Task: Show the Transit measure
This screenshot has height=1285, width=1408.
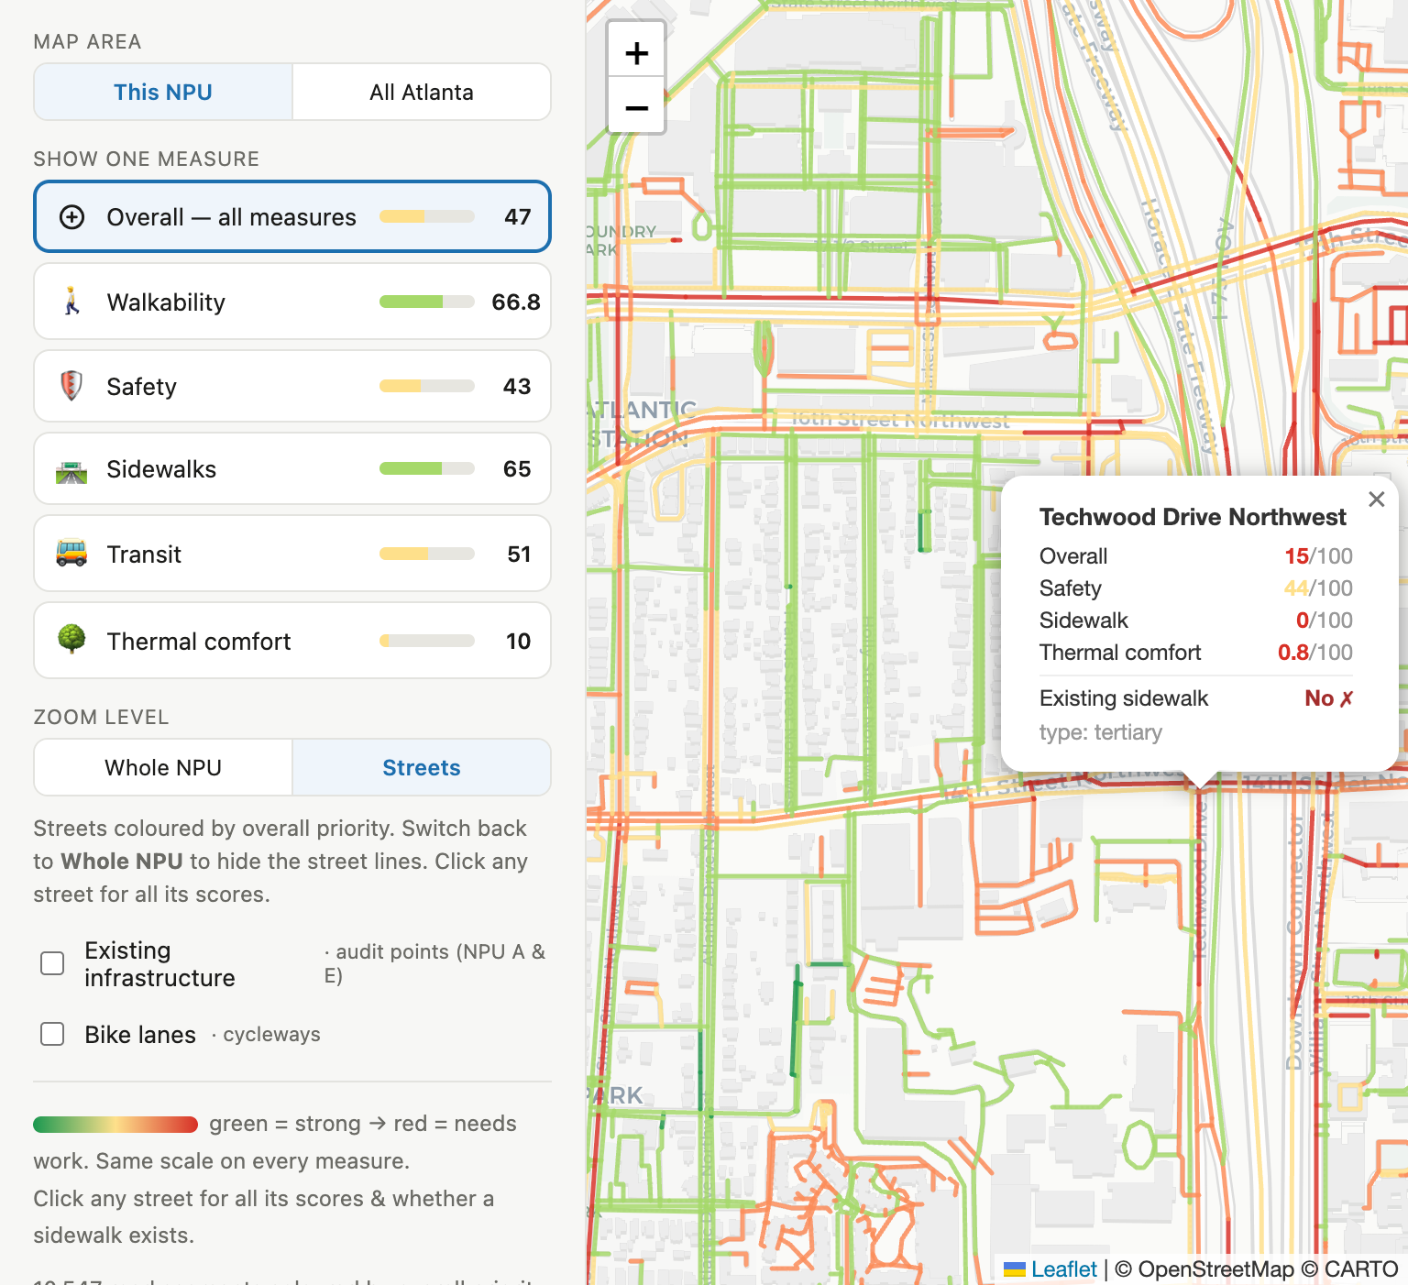Action: pos(292,554)
